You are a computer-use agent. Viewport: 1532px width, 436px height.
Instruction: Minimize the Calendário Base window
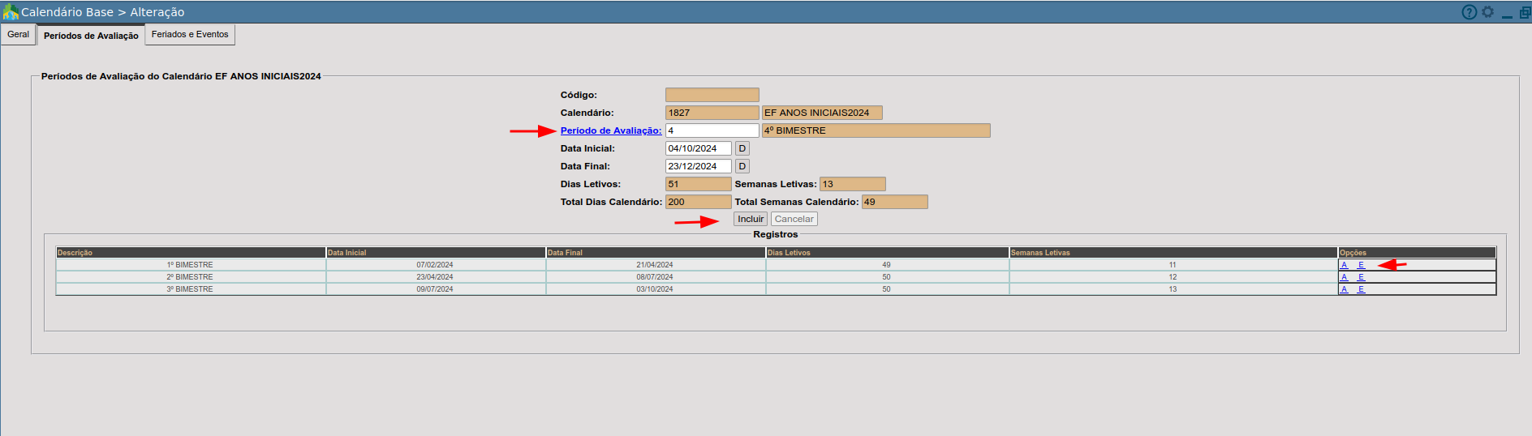[x=1507, y=15]
